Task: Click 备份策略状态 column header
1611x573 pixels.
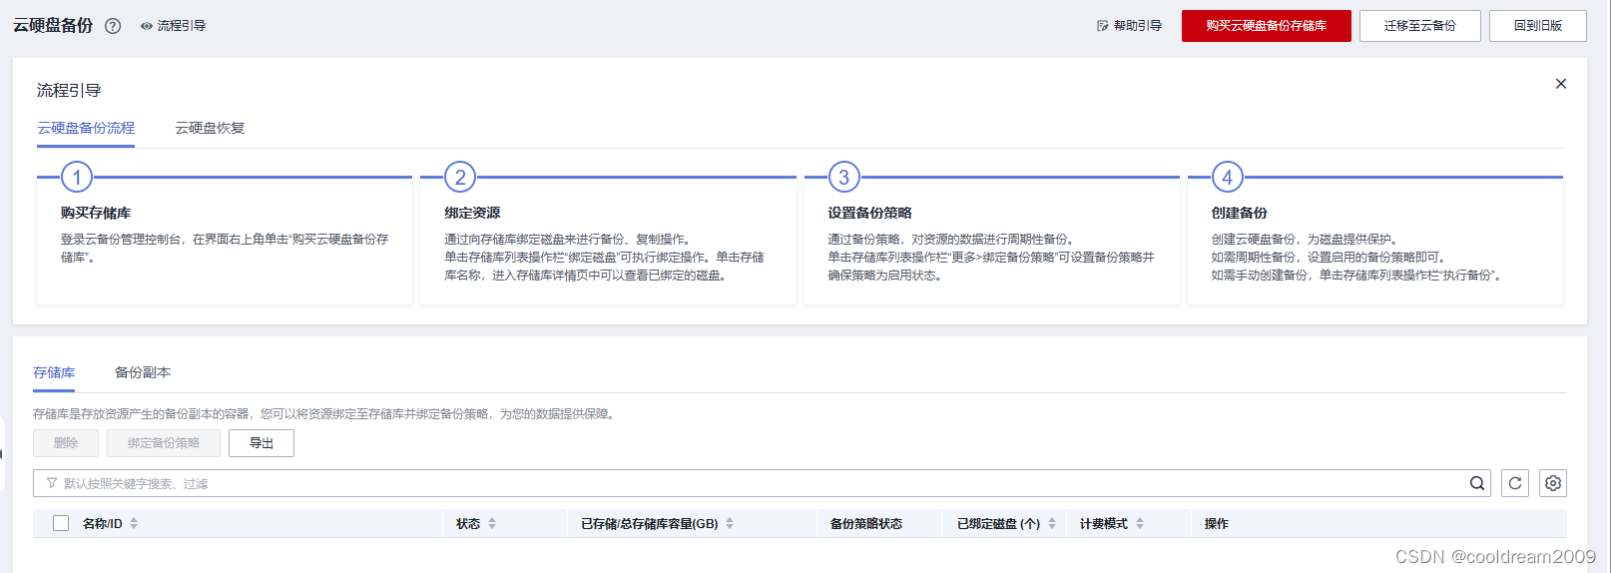Action: pyautogui.click(x=866, y=523)
